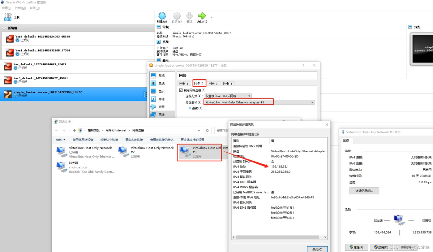Open the 控制(M) menu
The height and width of the screenshot is (252, 433).
coord(20,8)
